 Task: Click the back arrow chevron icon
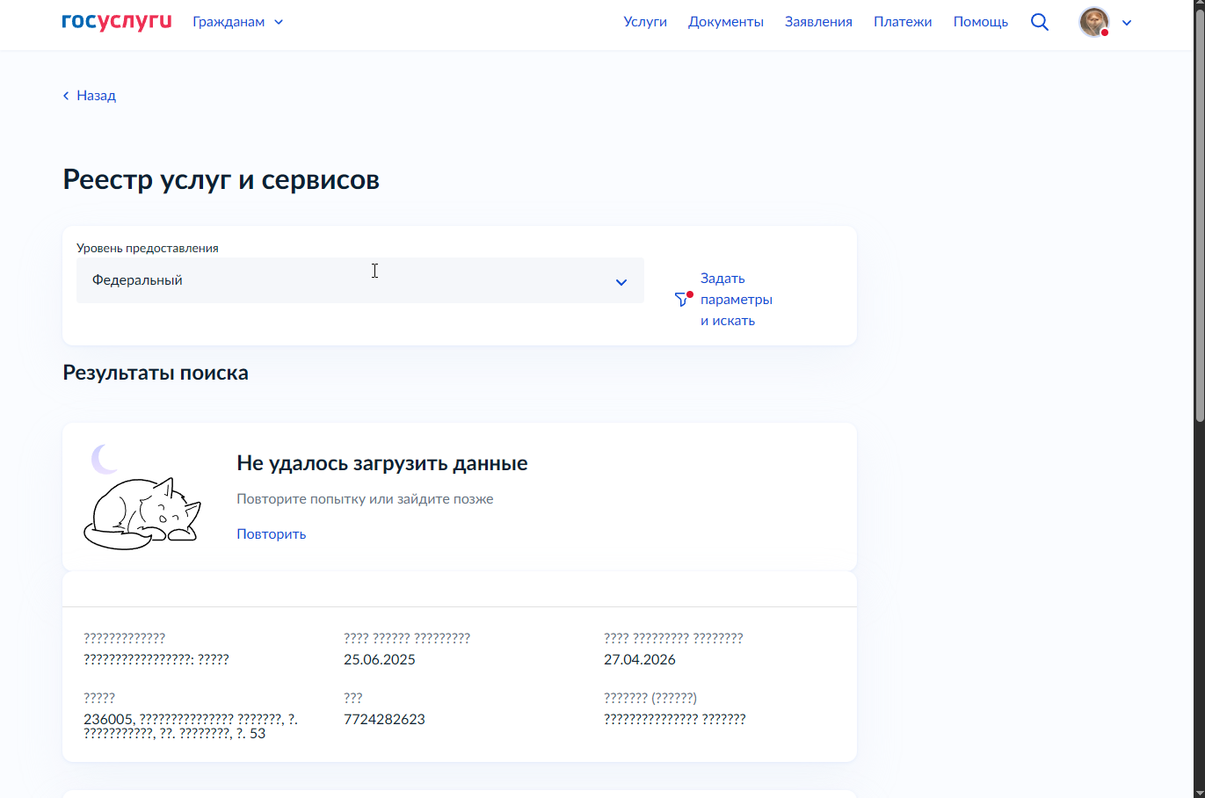[66, 96]
